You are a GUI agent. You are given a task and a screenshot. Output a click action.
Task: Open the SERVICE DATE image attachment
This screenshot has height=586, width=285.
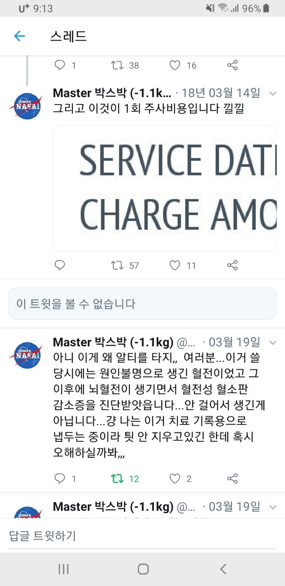(165, 188)
